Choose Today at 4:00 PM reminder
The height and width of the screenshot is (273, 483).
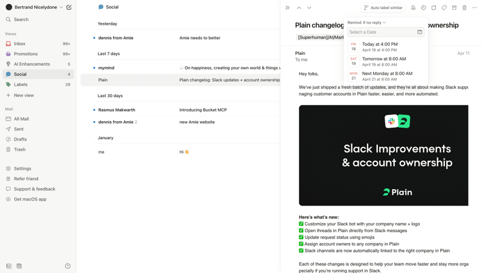pos(386,47)
